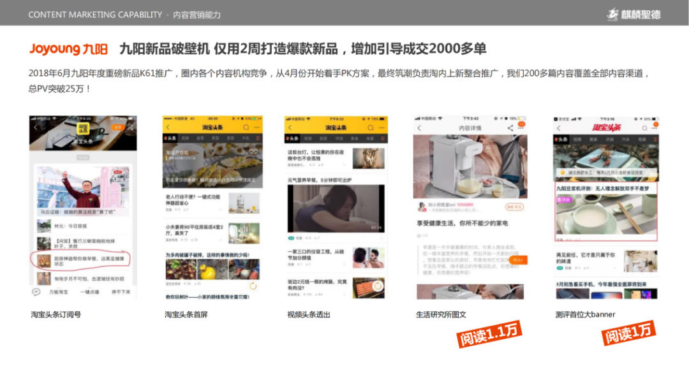Tap the refresh circle below the 多肉 photos
The width and height of the screenshot is (689, 387).
[253, 286]
